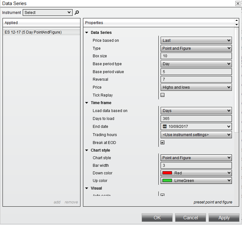This screenshot has width=242, height=225.
Task: Click the Properties scroll up arrow
Action: [236, 21]
